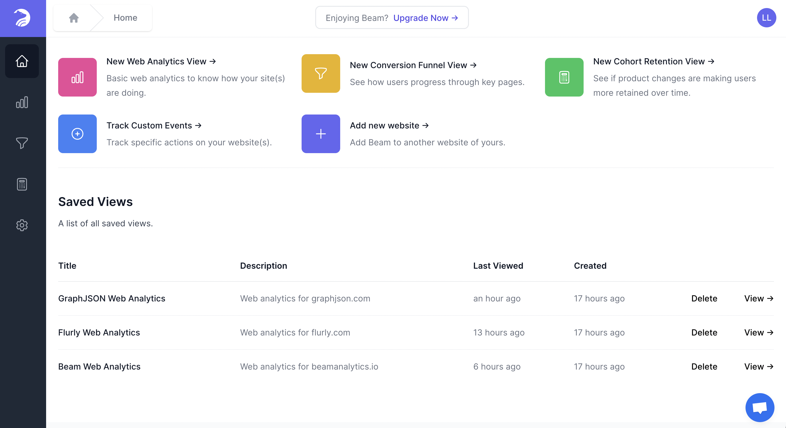
Task: Open New Conversion Funnel View
Action: click(413, 65)
